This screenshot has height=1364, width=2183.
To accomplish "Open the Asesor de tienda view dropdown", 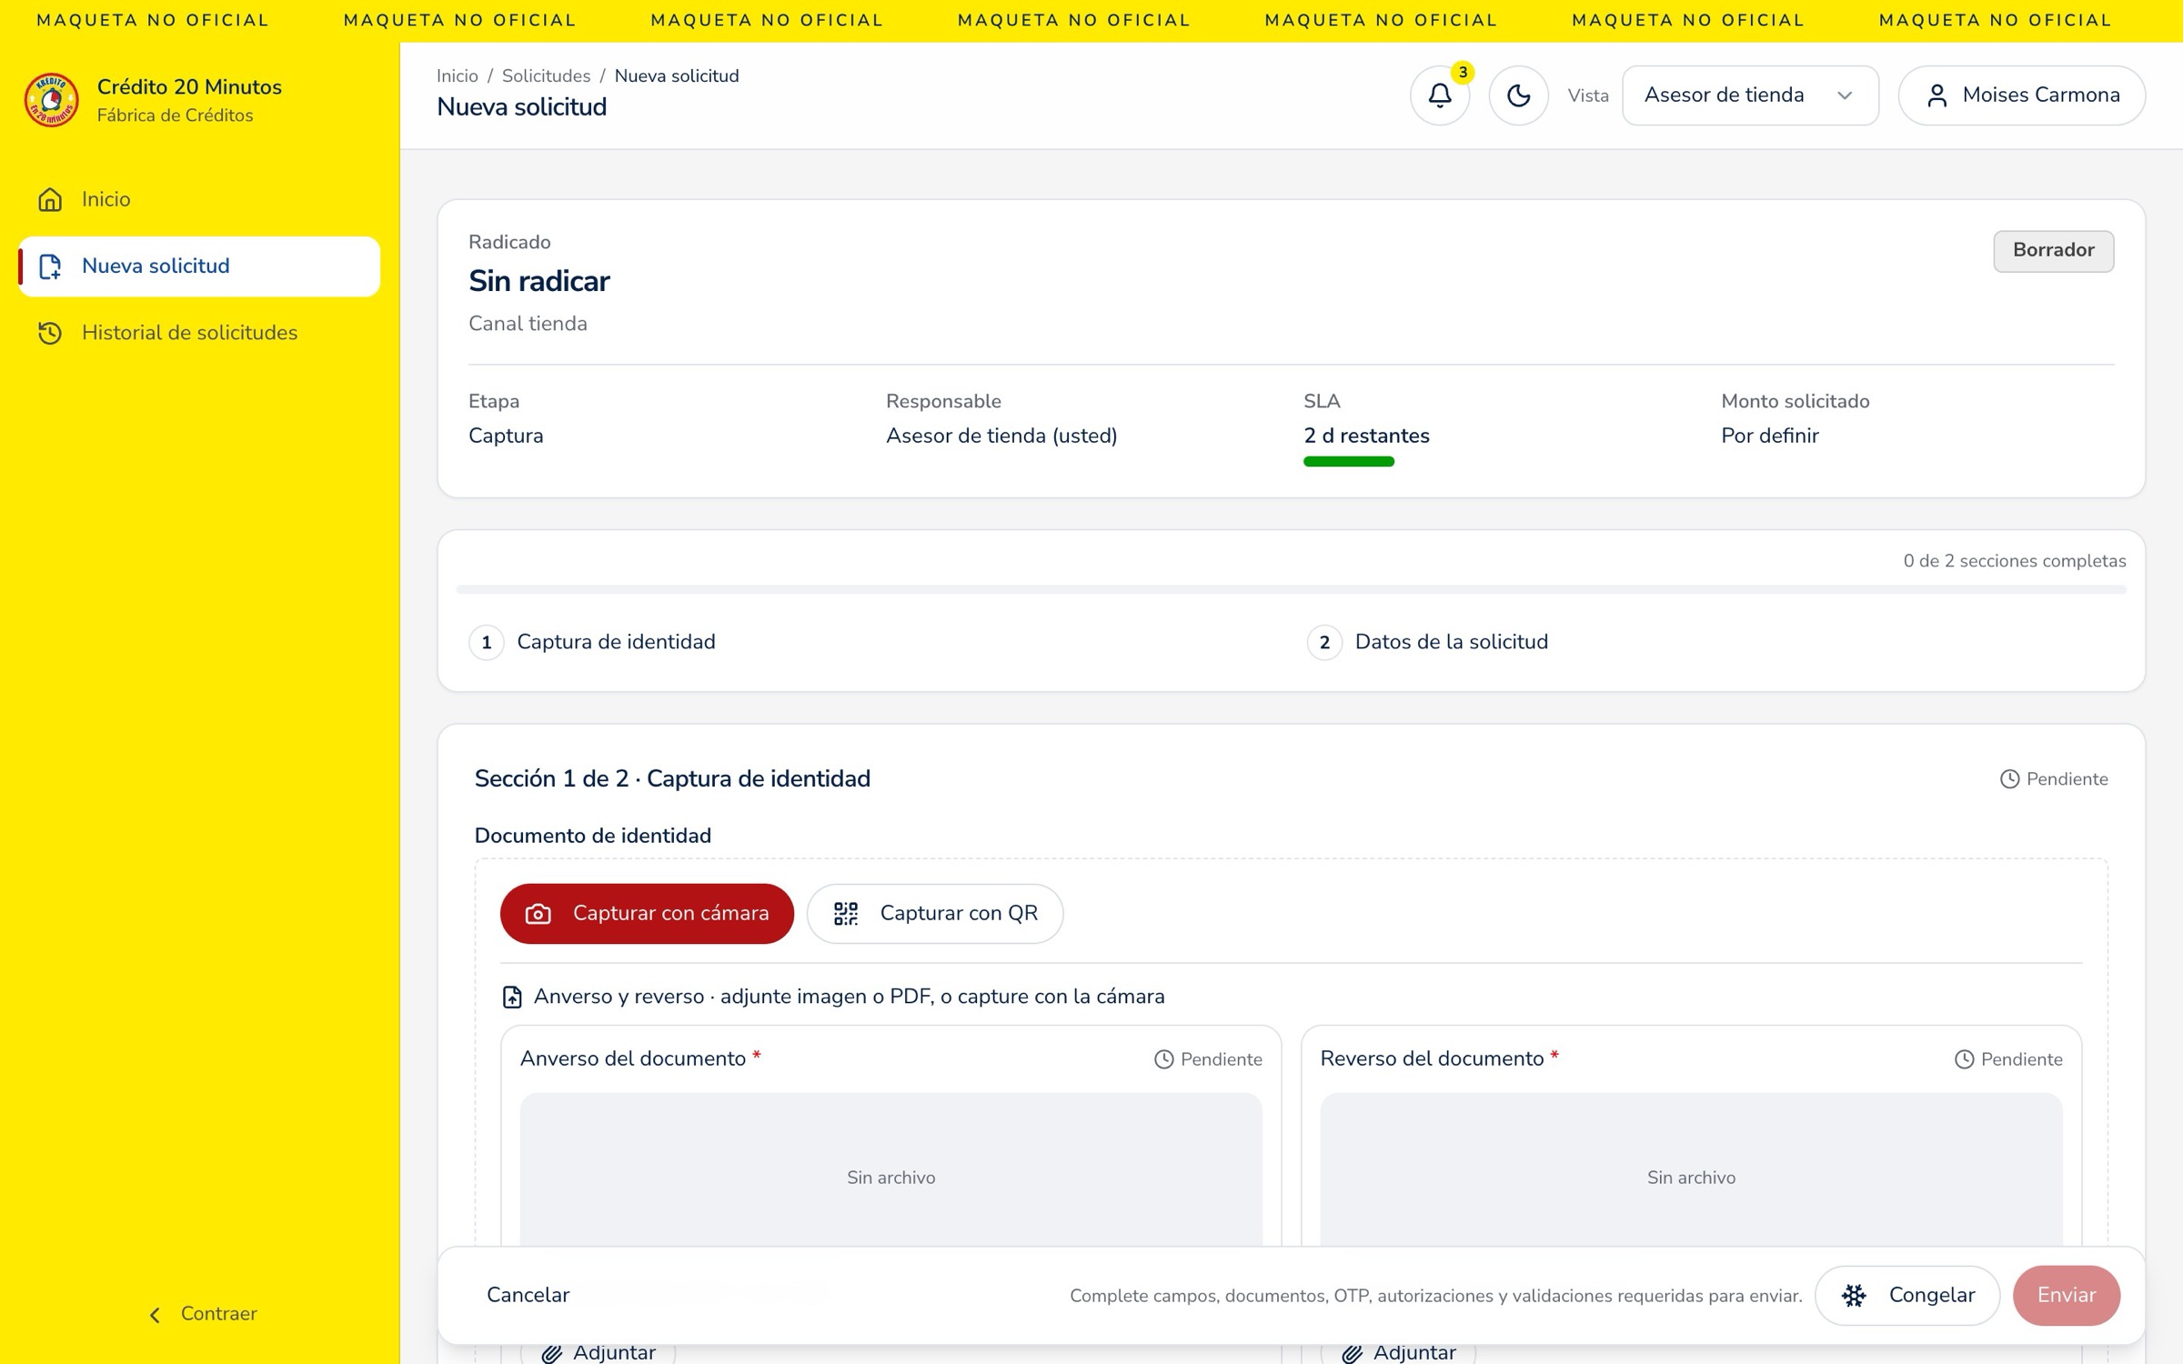I will click(1749, 95).
